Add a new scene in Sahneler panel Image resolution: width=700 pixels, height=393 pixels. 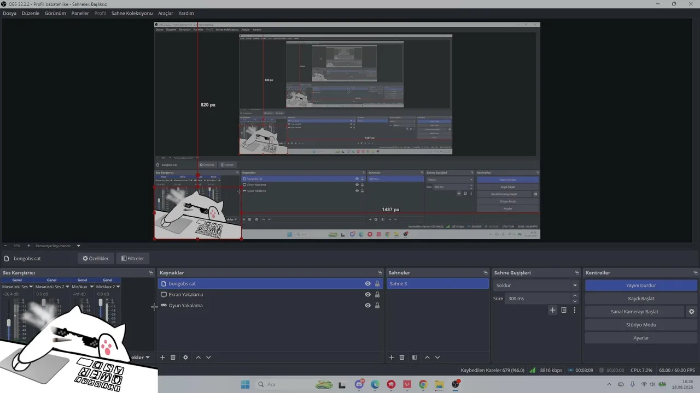pos(392,358)
